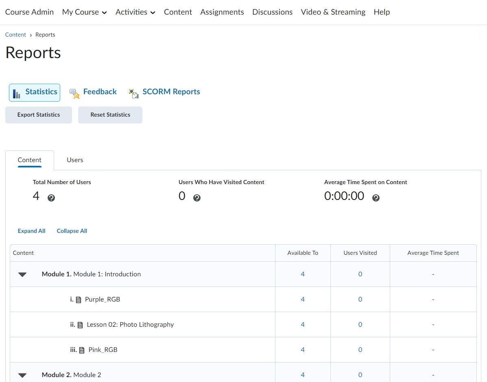Click the Feedback star icon

click(74, 93)
